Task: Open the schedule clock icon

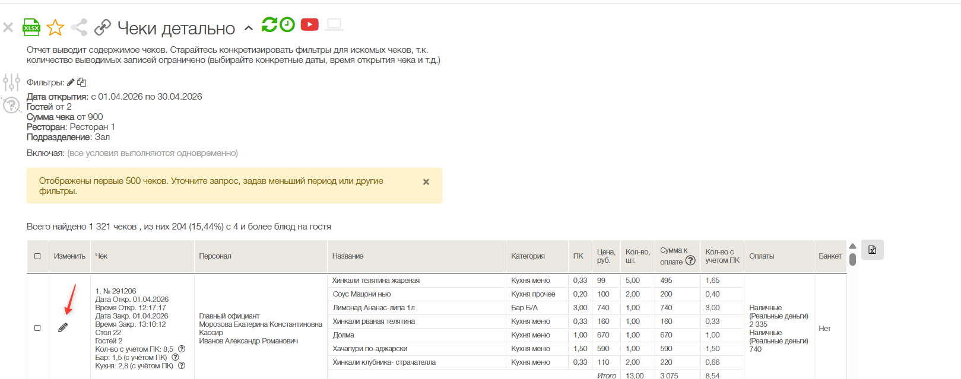Action: coord(287,24)
